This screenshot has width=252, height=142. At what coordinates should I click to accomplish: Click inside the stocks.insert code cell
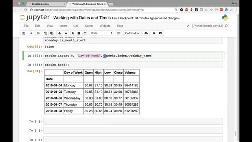point(133,56)
